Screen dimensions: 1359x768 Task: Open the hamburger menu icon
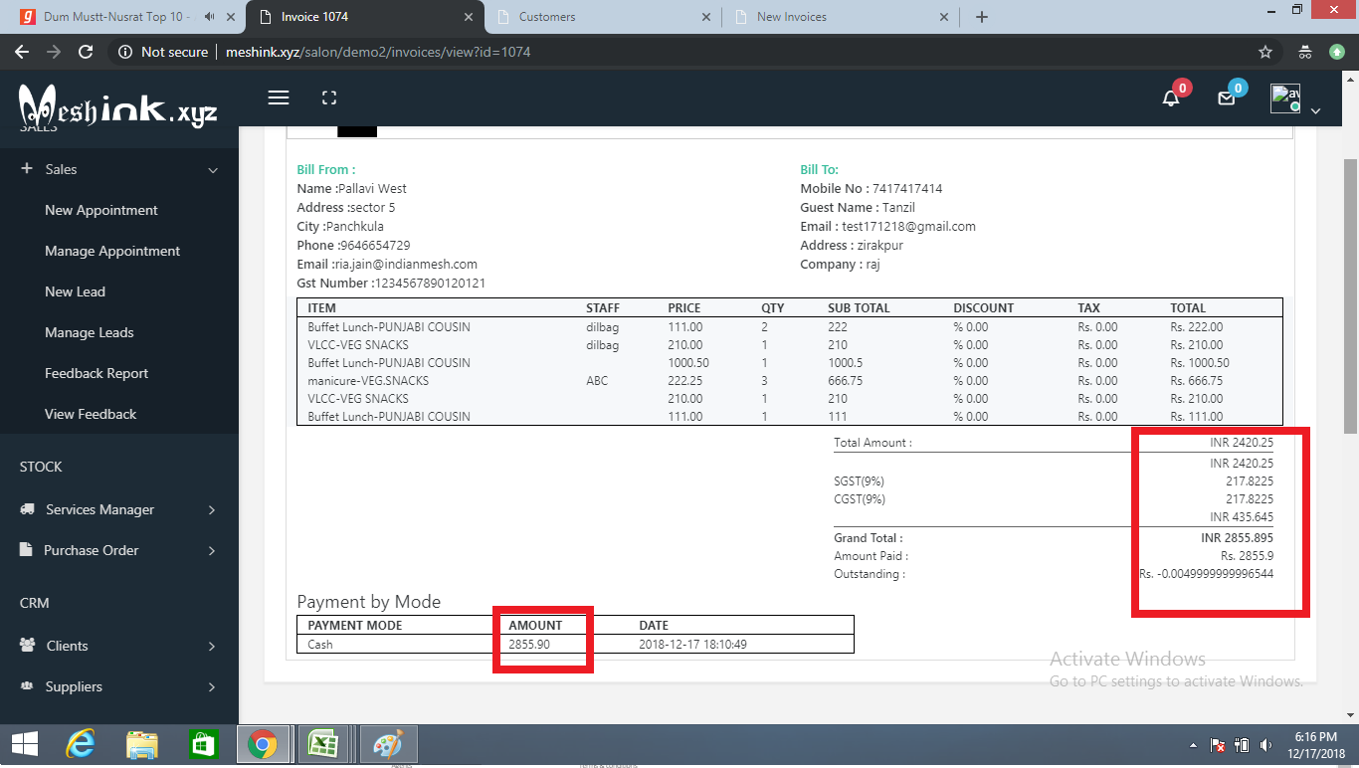[x=279, y=97]
